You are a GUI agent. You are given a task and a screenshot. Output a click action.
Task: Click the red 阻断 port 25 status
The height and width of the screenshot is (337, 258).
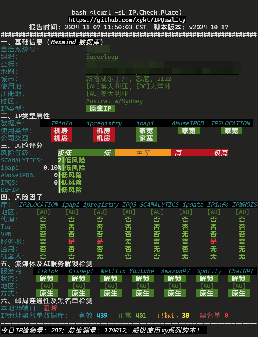tap(50, 308)
